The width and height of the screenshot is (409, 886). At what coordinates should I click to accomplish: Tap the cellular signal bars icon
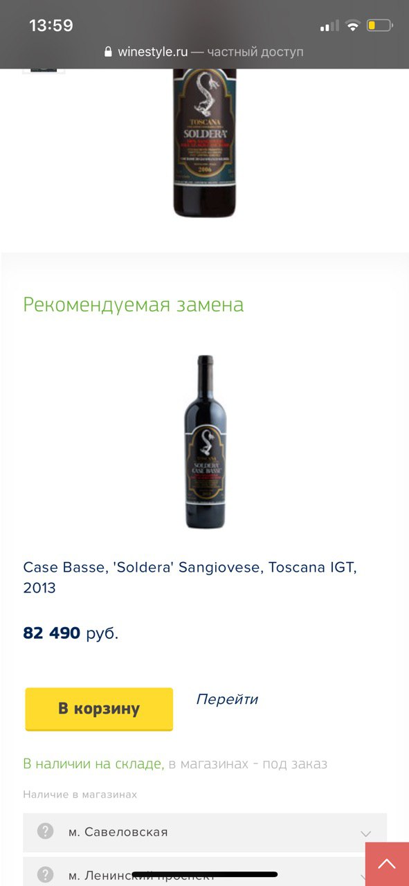click(x=329, y=26)
